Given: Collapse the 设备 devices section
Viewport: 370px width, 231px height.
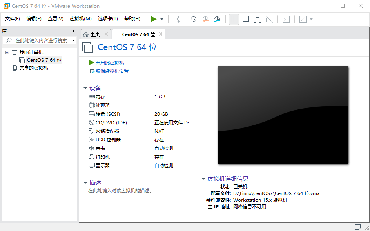Looking at the screenshot, I should pyautogui.click(x=85, y=88).
